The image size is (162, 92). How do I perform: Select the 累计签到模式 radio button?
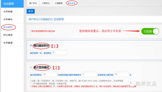click(31, 67)
